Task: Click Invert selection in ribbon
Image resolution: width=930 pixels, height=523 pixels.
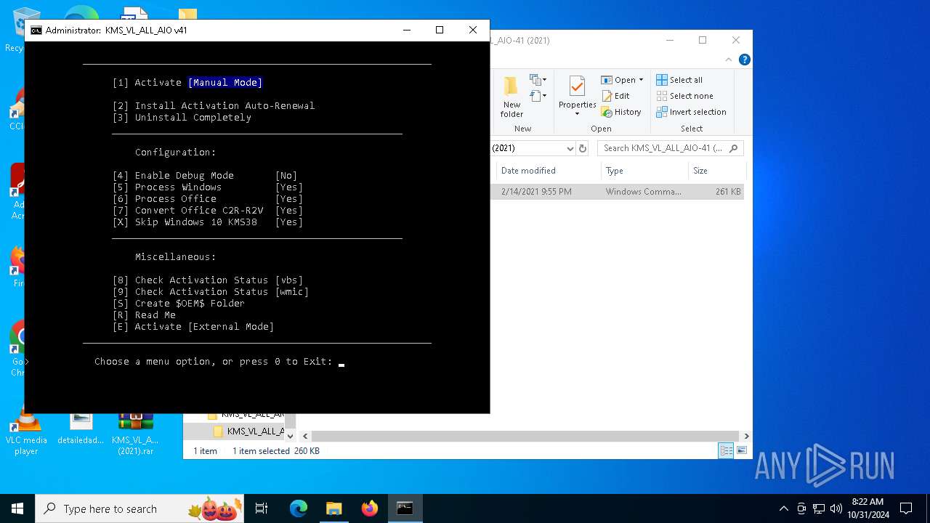Action: tap(691, 112)
